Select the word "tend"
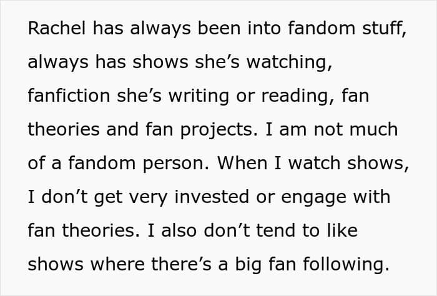 [275, 230]
